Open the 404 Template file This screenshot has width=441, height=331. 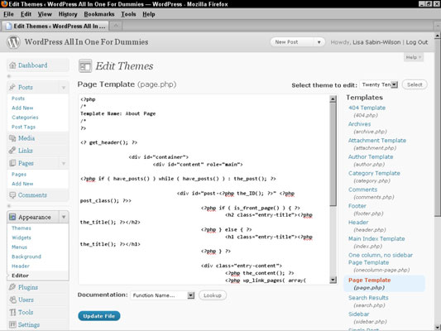(367, 108)
